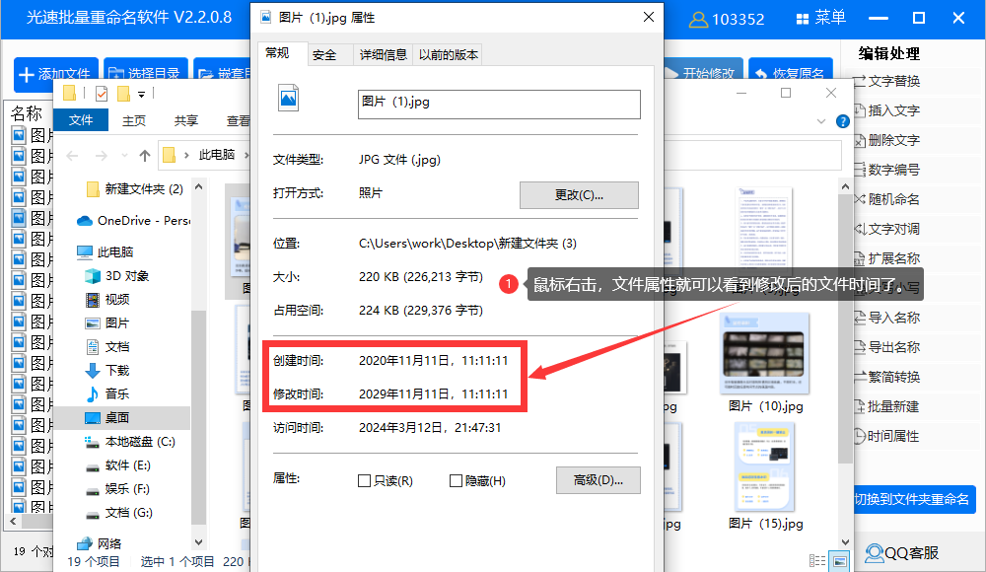Click 此电脑 in the address bar

click(x=216, y=155)
